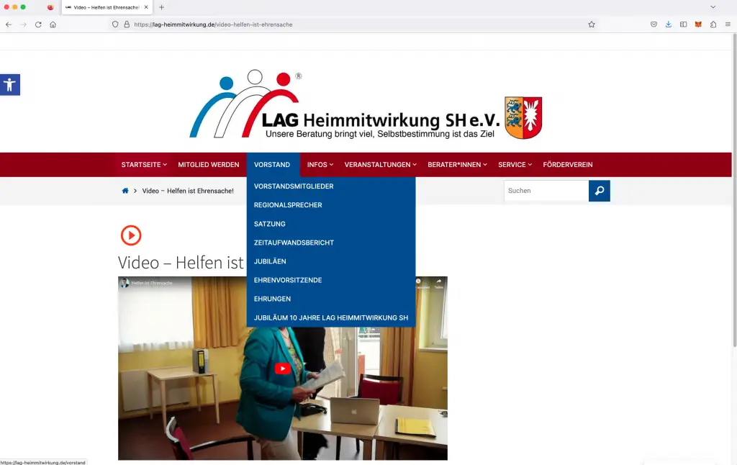Select Vorstandsmitglieder from the submenu
Viewport: 737px width, 465px height.
tap(294, 186)
